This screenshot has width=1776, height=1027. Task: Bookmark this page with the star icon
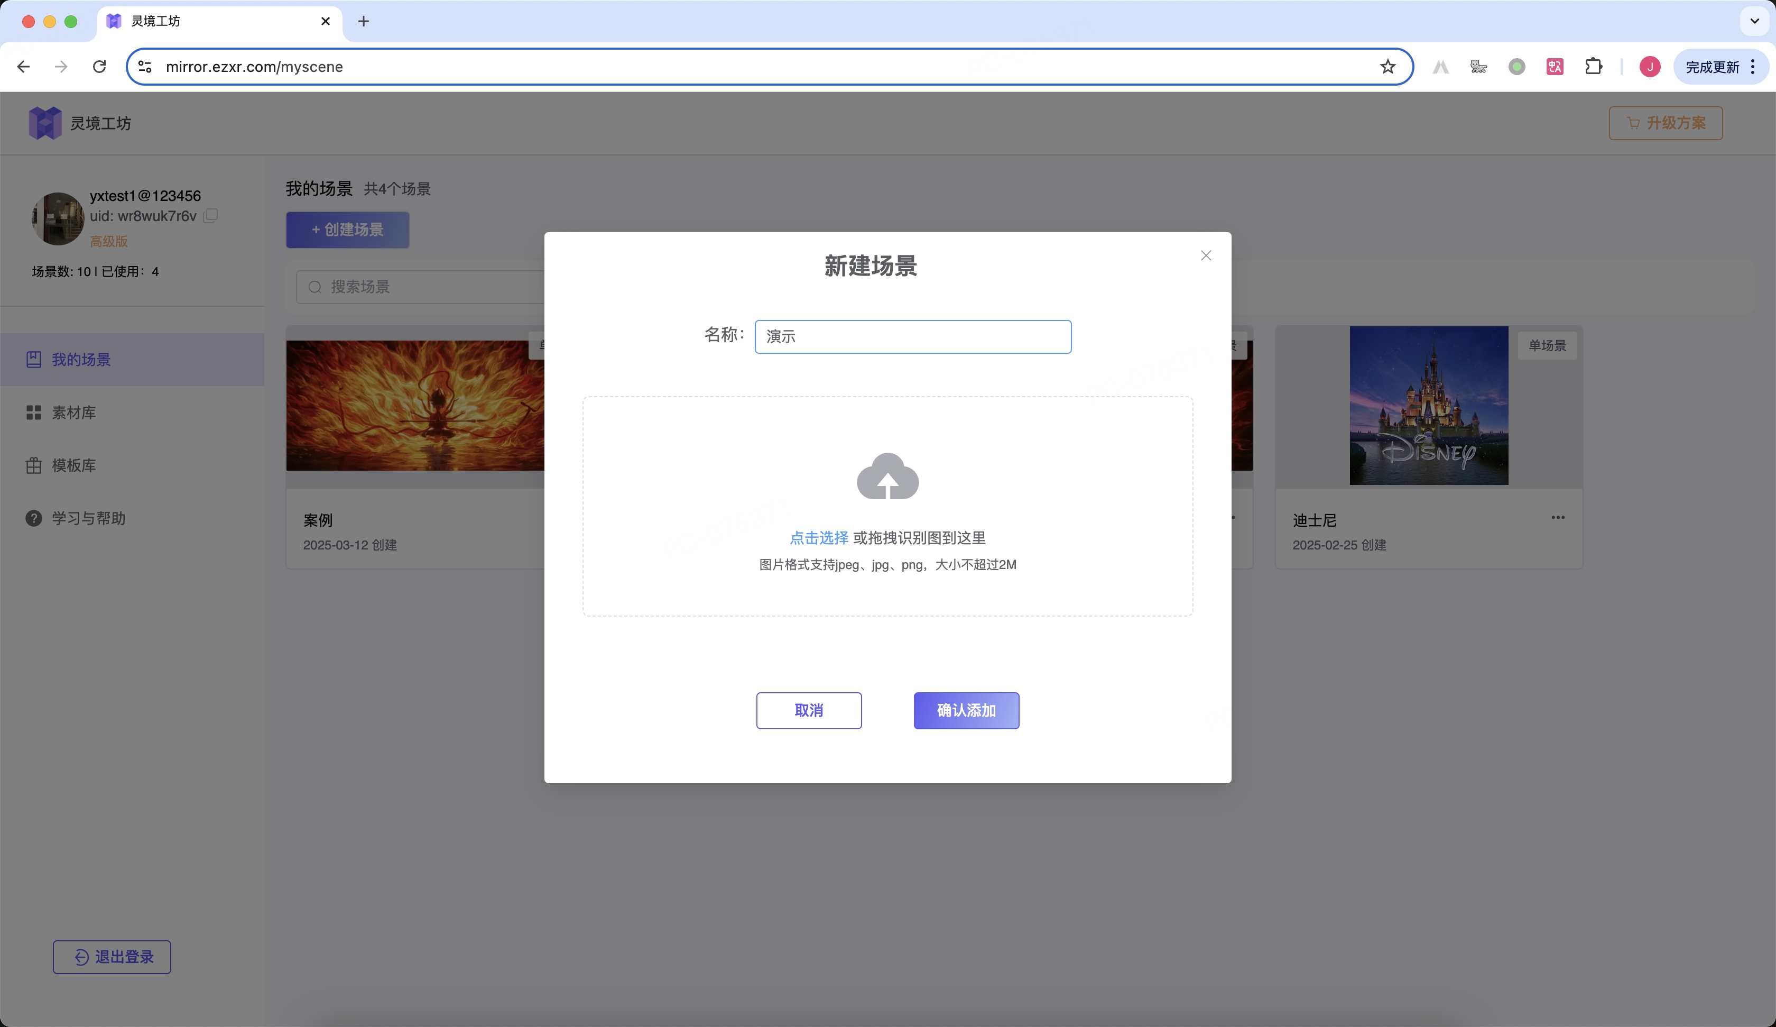point(1387,66)
